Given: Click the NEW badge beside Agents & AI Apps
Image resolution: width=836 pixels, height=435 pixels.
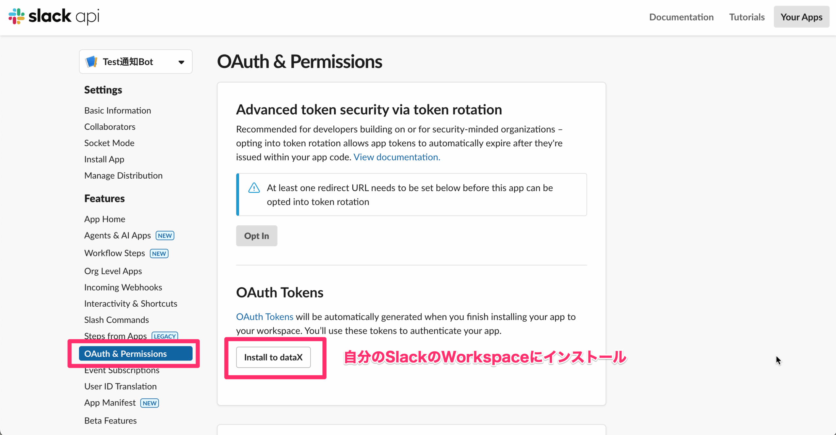Looking at the screenshot, I should pyautogui.click(x=165, y=235).
